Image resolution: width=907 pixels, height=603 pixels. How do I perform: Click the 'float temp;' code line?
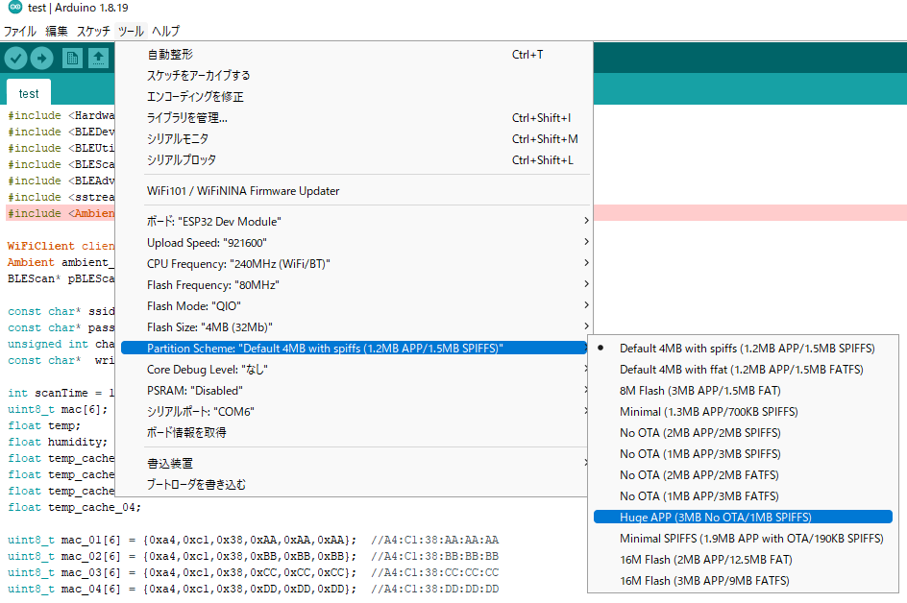tap(44, 425)
